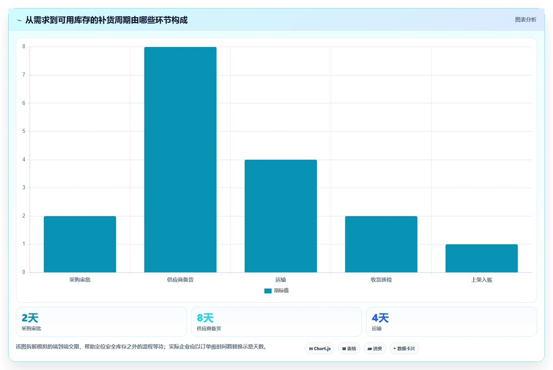Viewport: 553px width, 370px height.
Task: Click the lightning icon beside the chart title
Action: [19, 20]
